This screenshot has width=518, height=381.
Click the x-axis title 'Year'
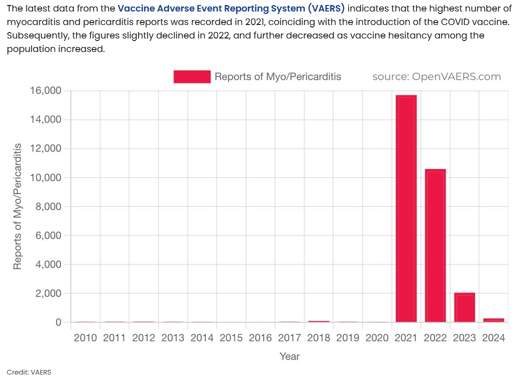point(289,356)
